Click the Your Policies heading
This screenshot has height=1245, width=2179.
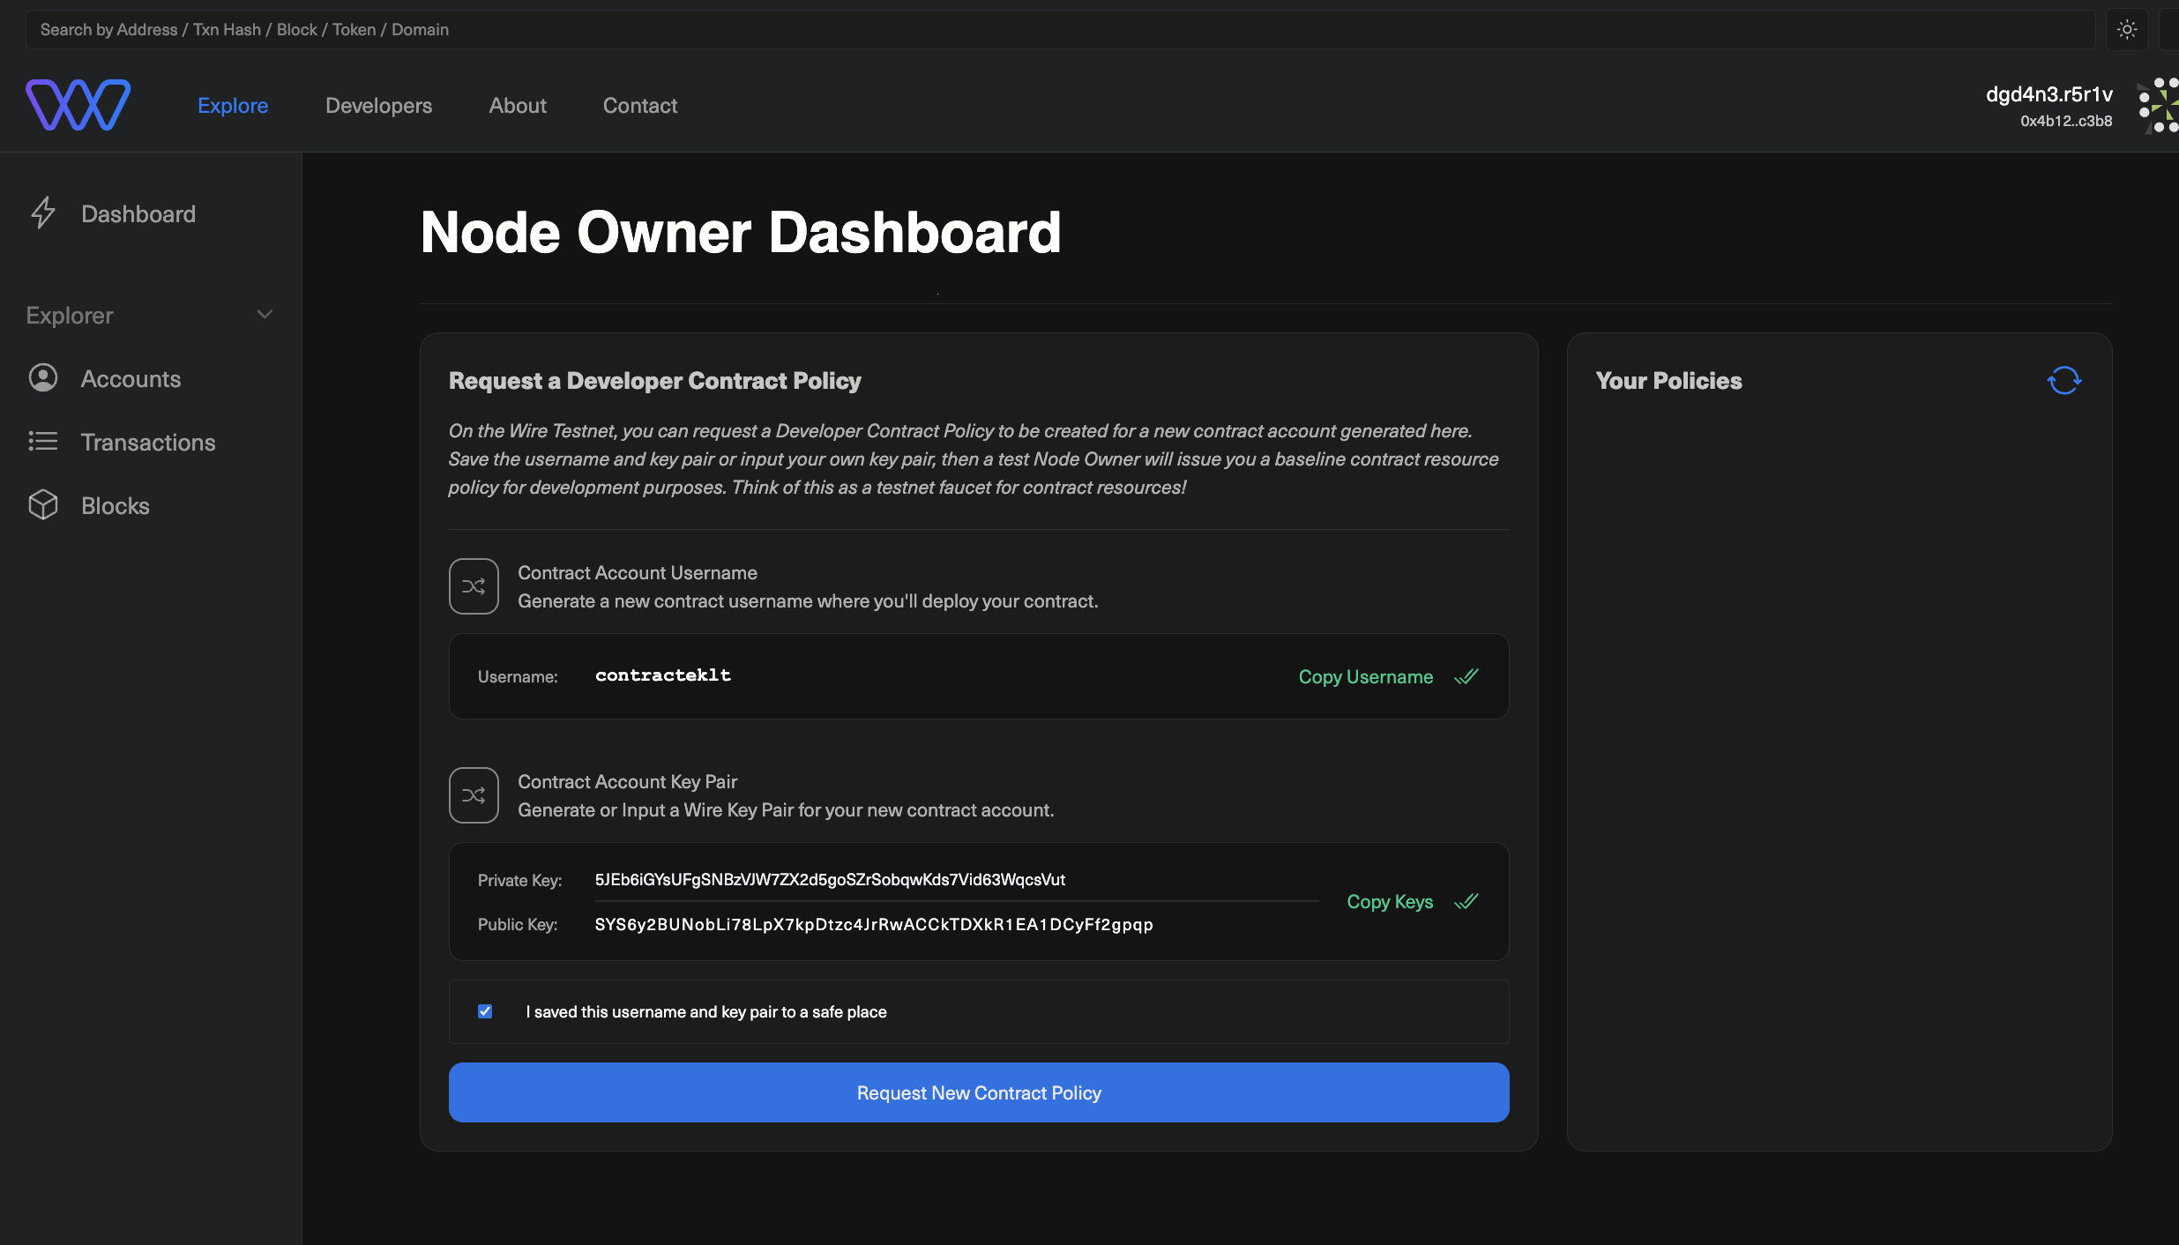point(1668,381)
